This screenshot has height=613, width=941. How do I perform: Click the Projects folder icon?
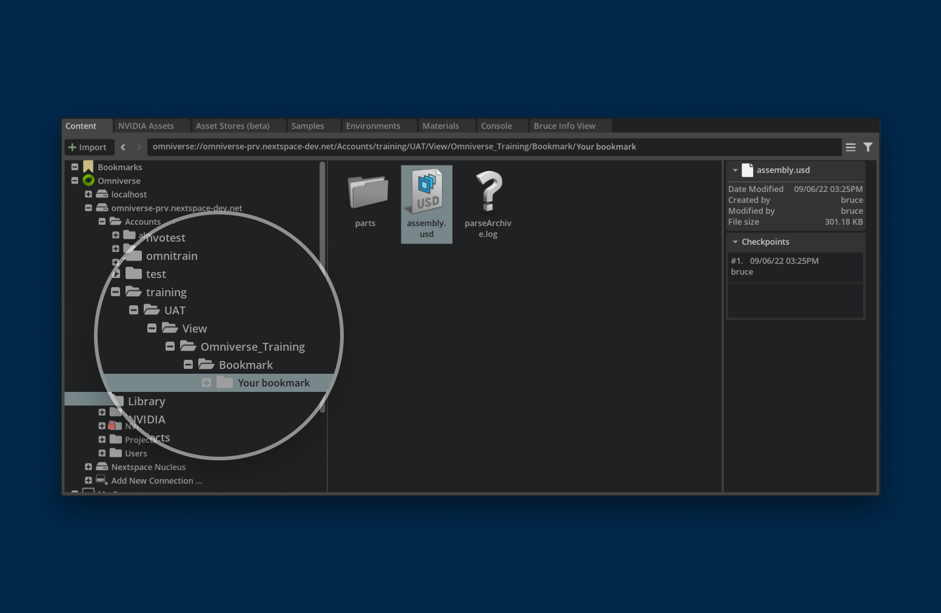(x=116, y=439)
